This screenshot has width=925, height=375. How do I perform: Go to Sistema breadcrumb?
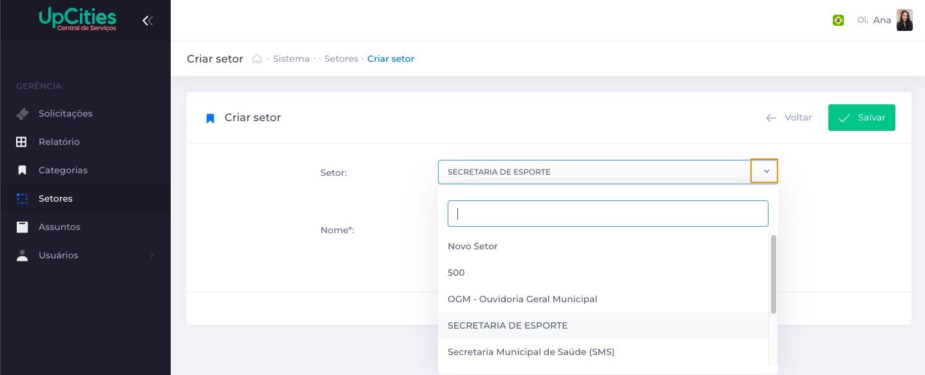291,59
